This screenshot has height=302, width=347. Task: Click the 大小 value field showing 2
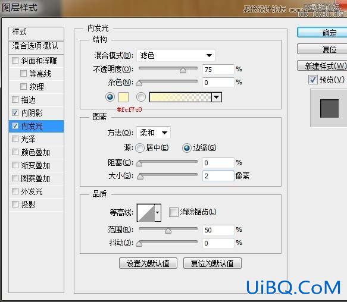(218, 176)
